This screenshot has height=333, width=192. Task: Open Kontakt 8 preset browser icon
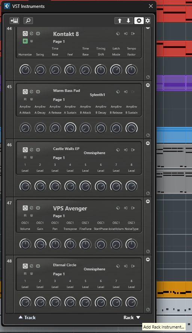click(x=118, y=33)
